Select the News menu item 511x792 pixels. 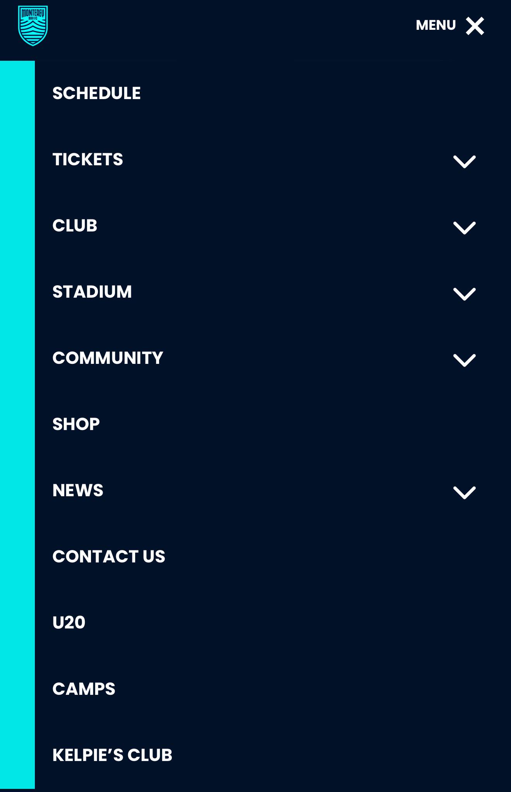coord(78,490)
